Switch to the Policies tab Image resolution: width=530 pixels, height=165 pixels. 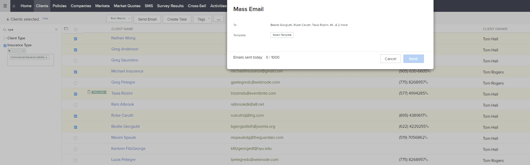click(59, 6)
